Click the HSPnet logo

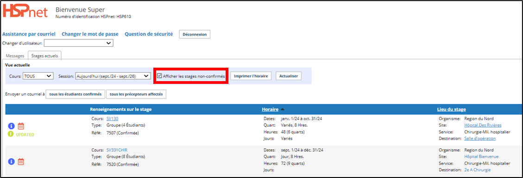(25, 11)
